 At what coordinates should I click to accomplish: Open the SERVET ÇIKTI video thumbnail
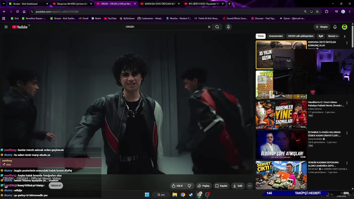[x=281, y=175]
